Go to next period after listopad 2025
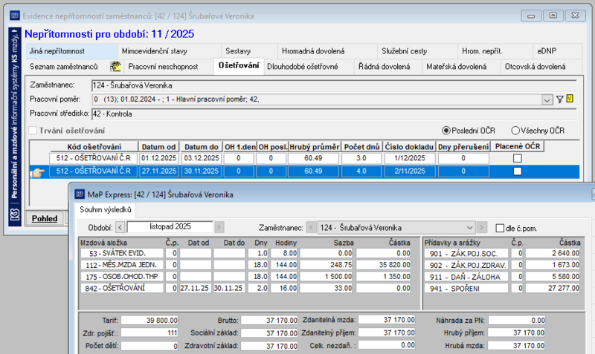Viewport: 595px width, 354px height. click(219, 228)
